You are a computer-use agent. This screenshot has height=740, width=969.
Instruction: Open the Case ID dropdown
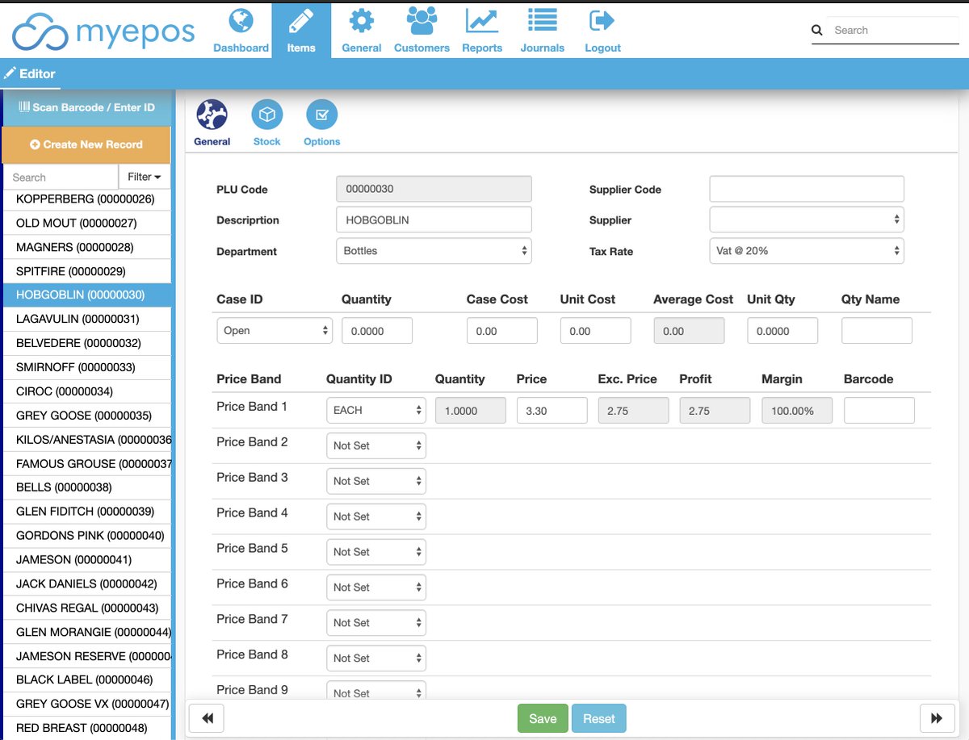coord(275,331)
